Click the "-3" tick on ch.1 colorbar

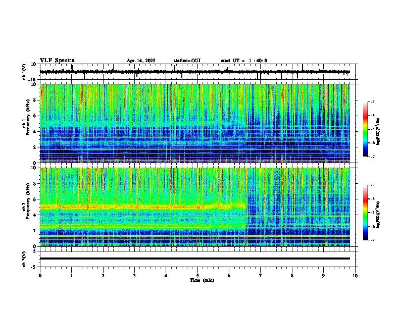click(372, 102)
